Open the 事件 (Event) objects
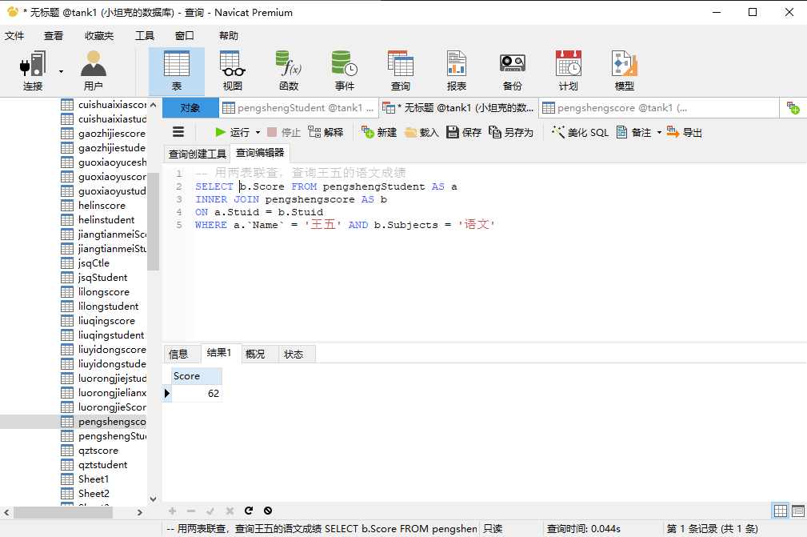 pos(344,71)
